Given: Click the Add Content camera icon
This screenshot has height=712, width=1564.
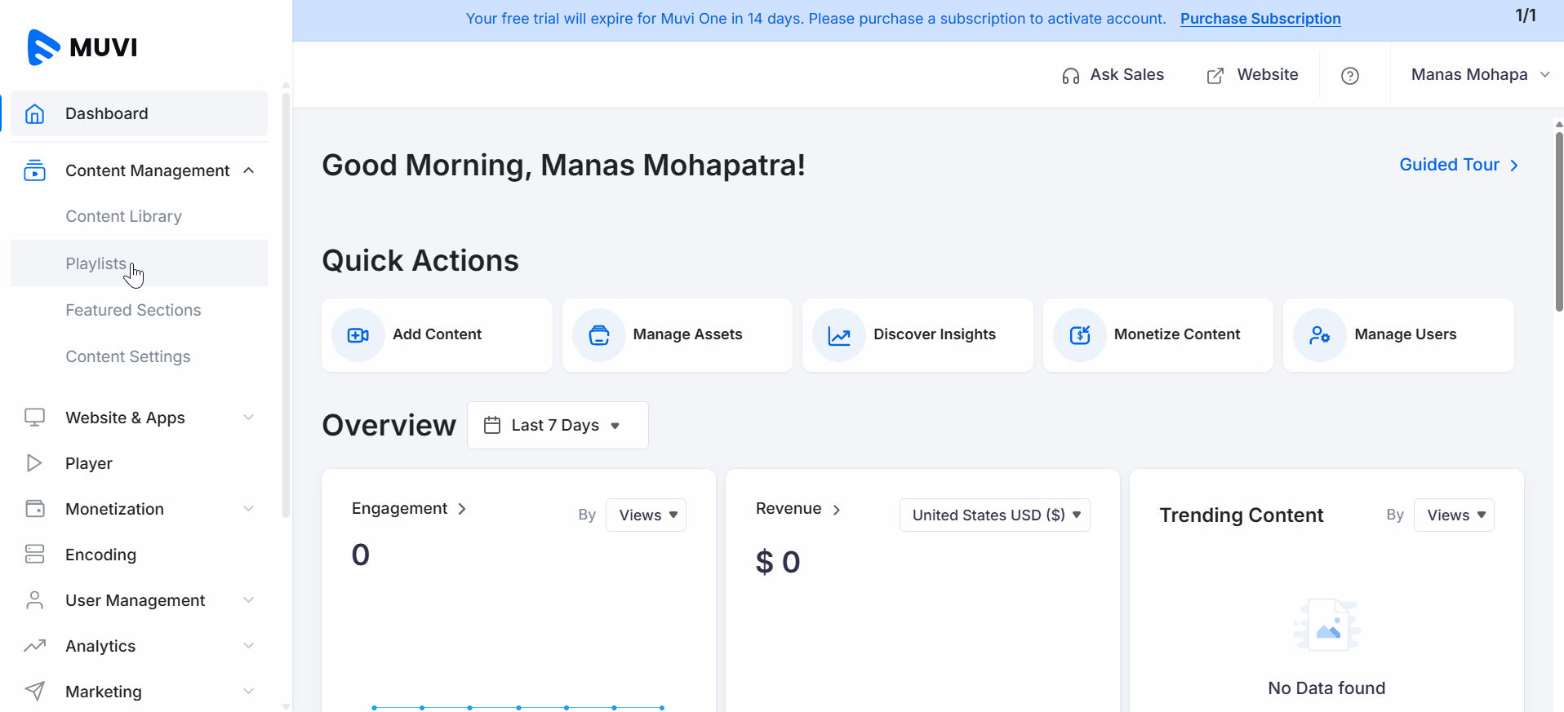Looking at the screenshot, I should coord(358,335).
